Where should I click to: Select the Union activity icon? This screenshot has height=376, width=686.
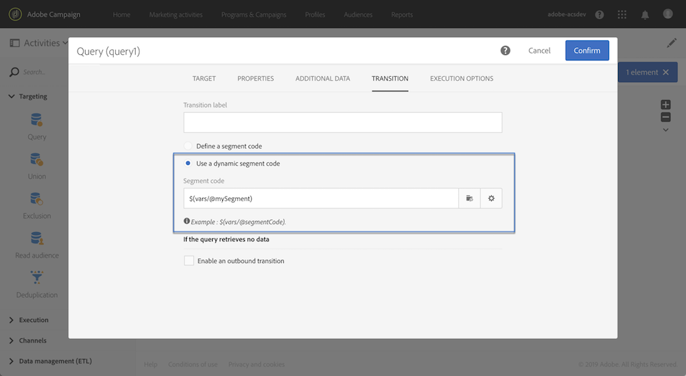tap(37, 160)
